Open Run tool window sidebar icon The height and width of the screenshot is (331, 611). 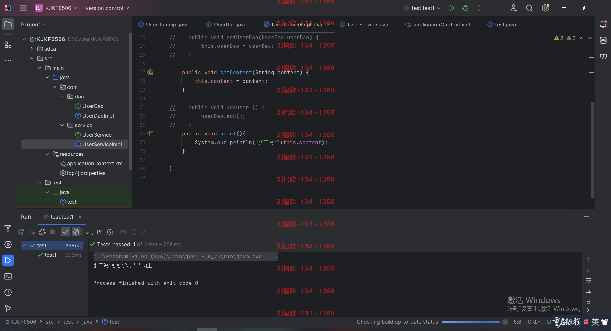[x=8, y=261]
